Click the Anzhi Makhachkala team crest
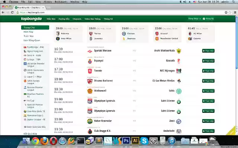 pos(179,51)
